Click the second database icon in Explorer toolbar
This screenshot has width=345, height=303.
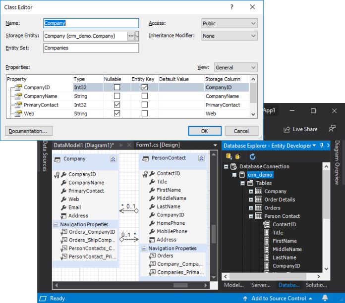click(238, 156)
